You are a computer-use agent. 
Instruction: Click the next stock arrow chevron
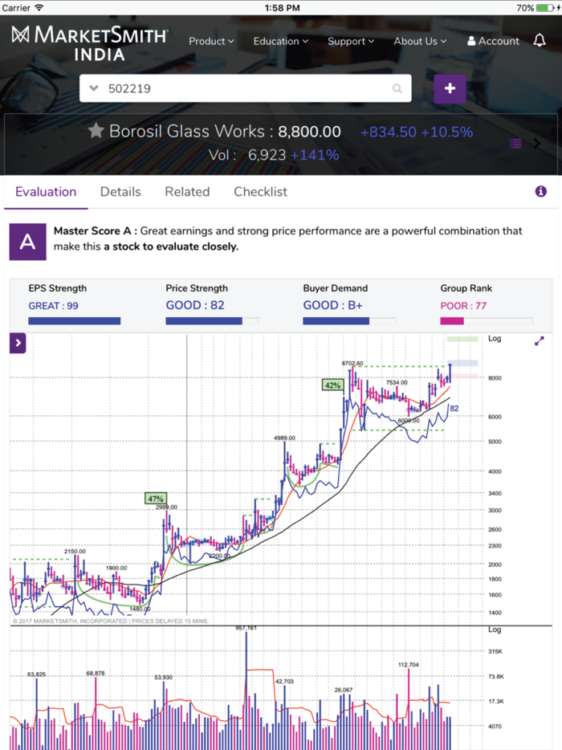click(x=536, y=143)
